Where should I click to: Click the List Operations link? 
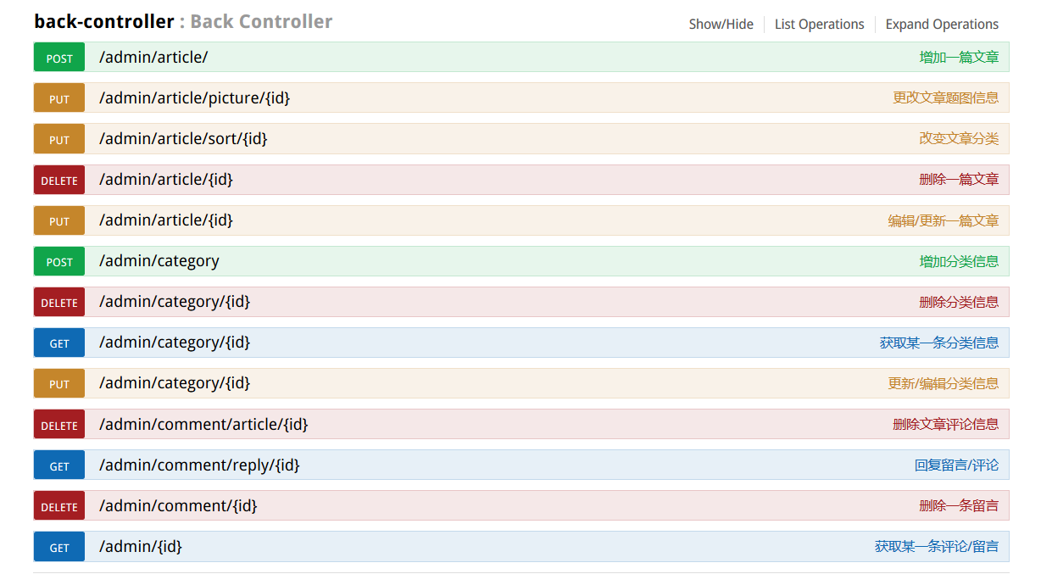coord(819,24)
